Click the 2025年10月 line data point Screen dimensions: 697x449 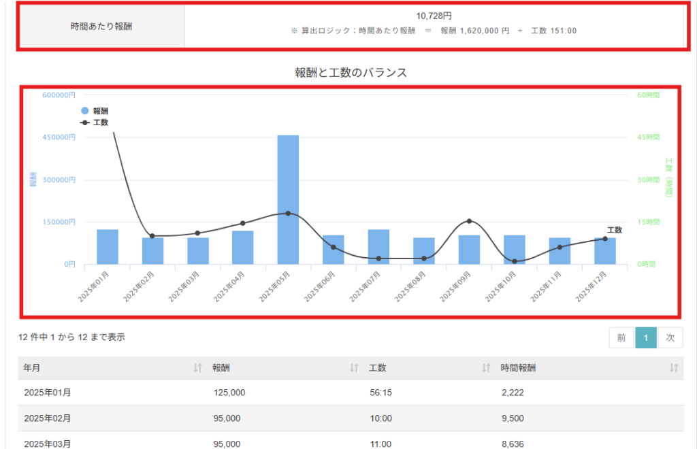pyautogui.click(x=514, y=261)
